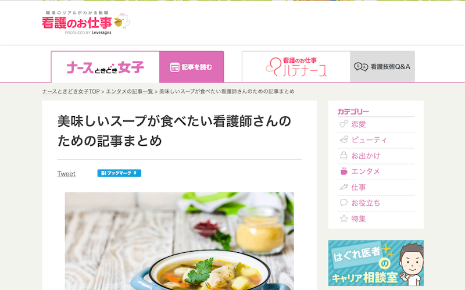Click the star icon beside 特集
This screenshot has height=290, width=465.
(344, 219)
